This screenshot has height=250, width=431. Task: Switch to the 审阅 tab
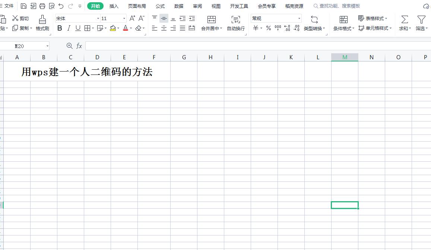(197, 6)
